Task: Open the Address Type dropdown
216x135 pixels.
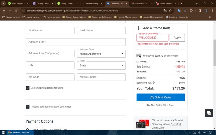Action: (x=101, y=54)
